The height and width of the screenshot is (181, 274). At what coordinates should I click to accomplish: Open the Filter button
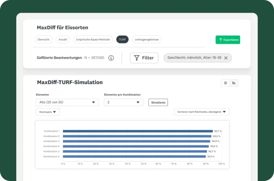tap(144, 58)
